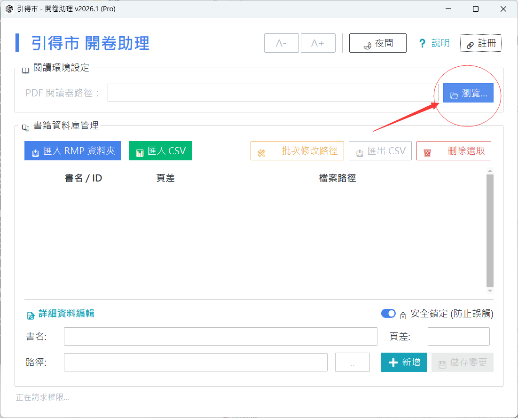Click the 新增 add button

[x=404, y=363]
